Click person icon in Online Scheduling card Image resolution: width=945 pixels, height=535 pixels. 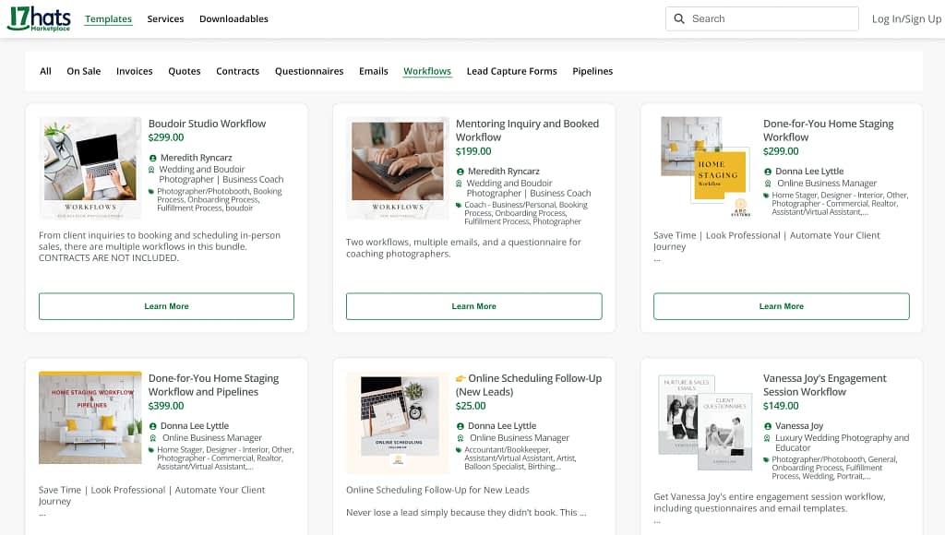[460, 426]
